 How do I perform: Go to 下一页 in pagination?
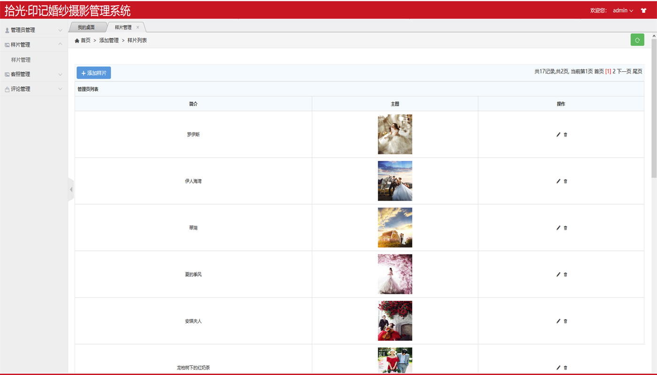tap(624, 71)
